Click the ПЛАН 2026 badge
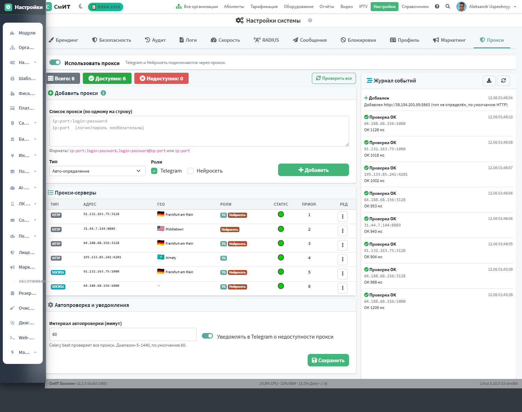 105,7
